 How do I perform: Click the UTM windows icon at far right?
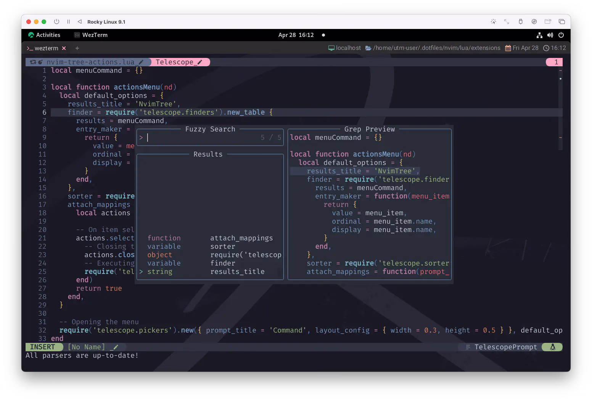[x=561, y=22]
